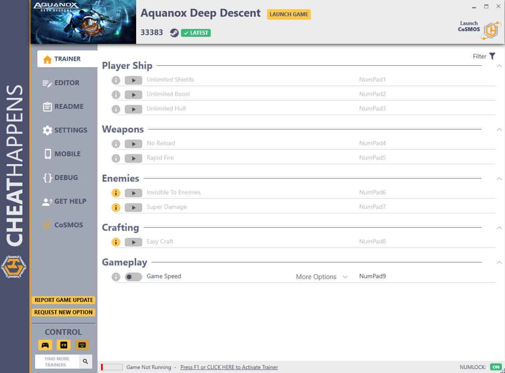The image size is (505, 373).
Task: Show Super Damage info icon
Action: pos(116,208)
